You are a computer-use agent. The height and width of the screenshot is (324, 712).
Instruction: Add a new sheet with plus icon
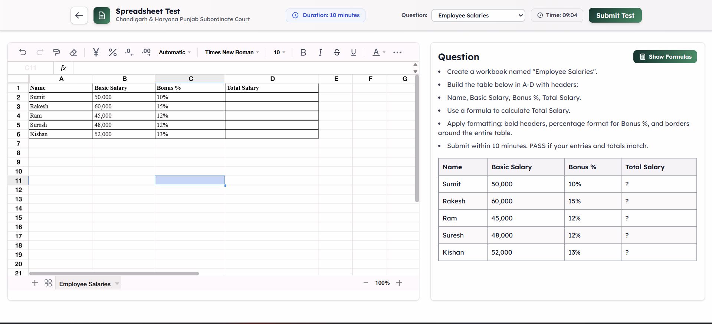tap(35, 283)
